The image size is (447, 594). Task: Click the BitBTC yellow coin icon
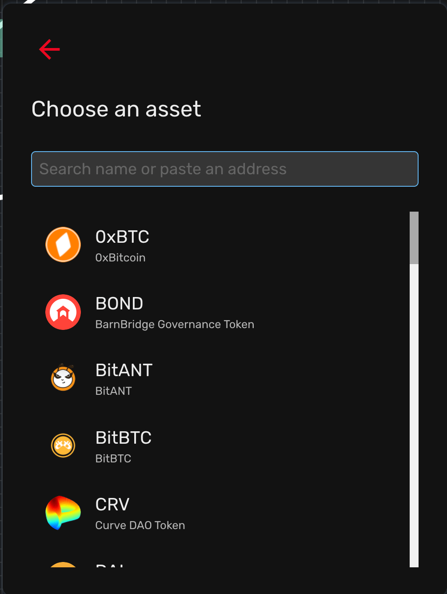click(63, 445)
